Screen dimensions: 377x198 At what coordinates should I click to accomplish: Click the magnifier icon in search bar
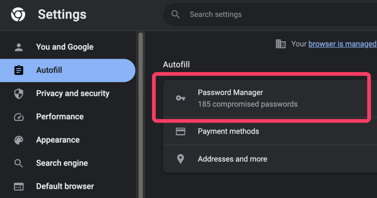tap(176, 14)
